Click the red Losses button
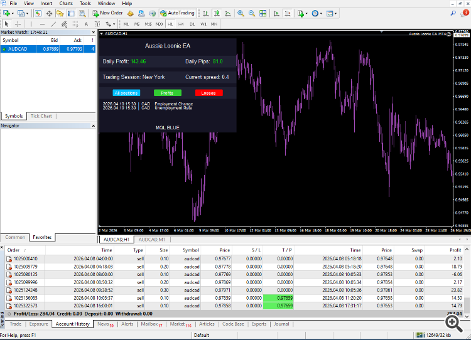Viewport: 471px width, 340px height. point(208,93)
